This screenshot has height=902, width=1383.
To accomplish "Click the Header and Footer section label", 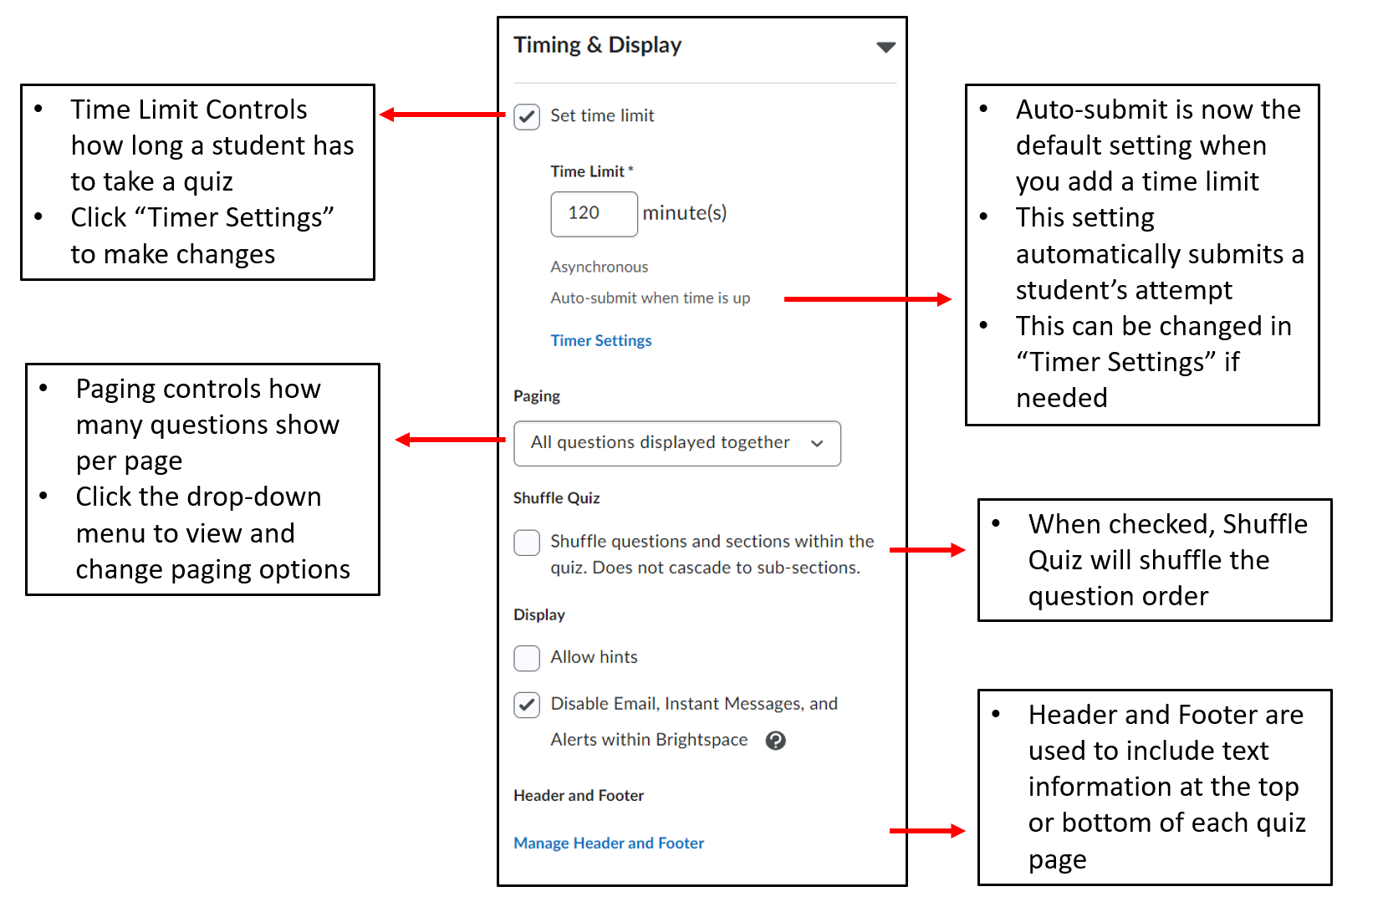I will coord(579,795).
